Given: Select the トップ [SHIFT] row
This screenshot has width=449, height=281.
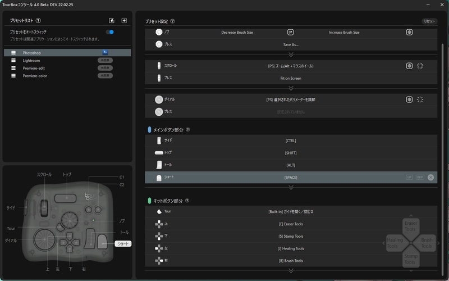Looking at the screenshot, I should click(x=291, y=153).
